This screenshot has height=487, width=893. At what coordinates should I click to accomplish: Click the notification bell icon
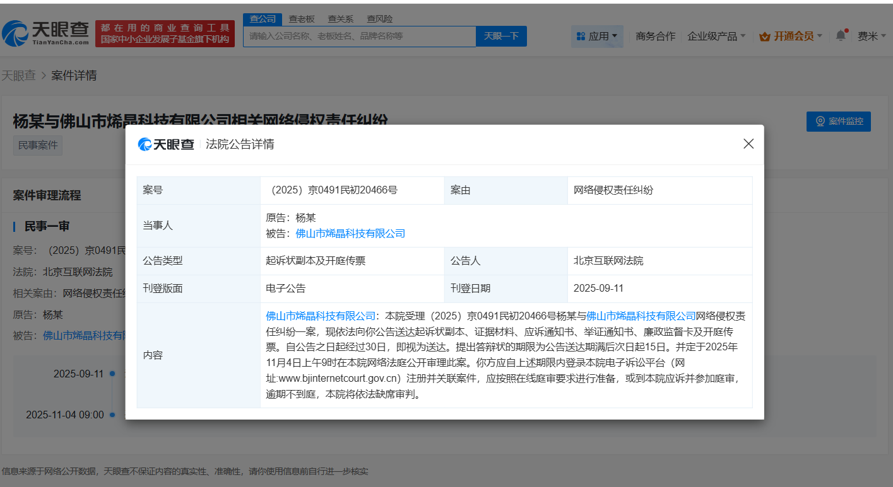pos(841,36)
